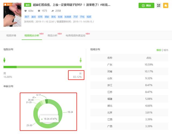Click the 18-24 donut chart label
This screenshot has width=172, height=137.
tap(70, 112)
